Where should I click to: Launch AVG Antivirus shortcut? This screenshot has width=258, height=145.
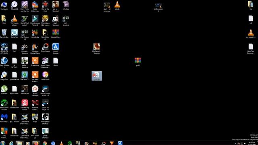point(4,133)
